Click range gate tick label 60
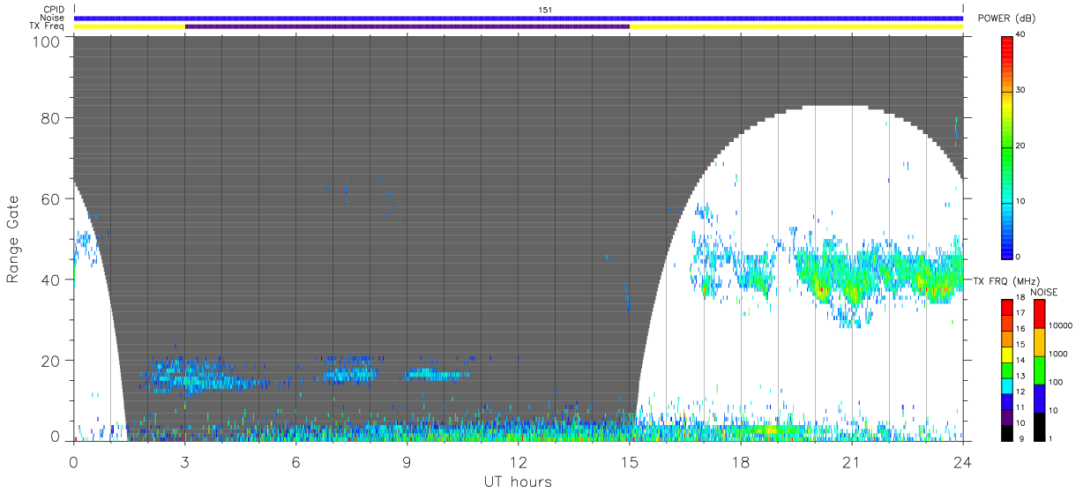Screen dimensions: 1083x500 pyautogui.click(x=52, y=198)
